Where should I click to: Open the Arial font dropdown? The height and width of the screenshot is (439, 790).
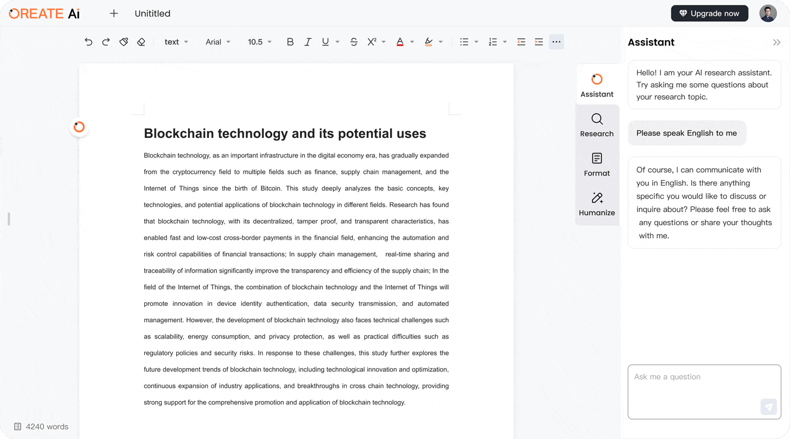coord(218,42)
